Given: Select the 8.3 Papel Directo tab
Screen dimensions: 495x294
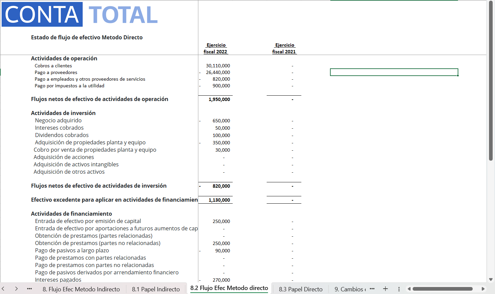Looking at the screenshot, I should pyautogui.click(x=300, y=289).
